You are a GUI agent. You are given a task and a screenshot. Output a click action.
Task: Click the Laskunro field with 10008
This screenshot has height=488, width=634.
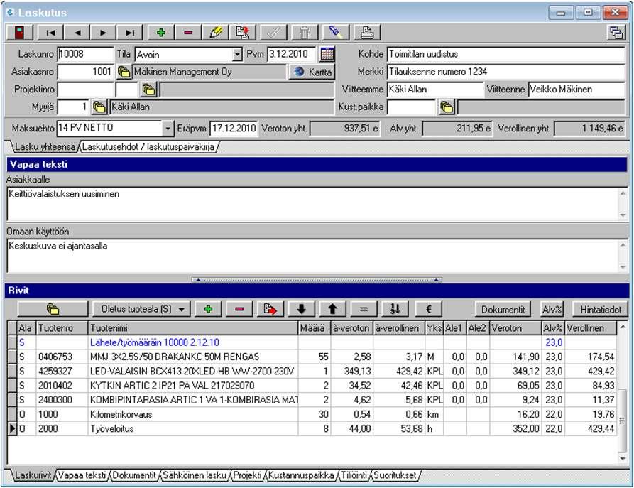click(x=85, y=54)
